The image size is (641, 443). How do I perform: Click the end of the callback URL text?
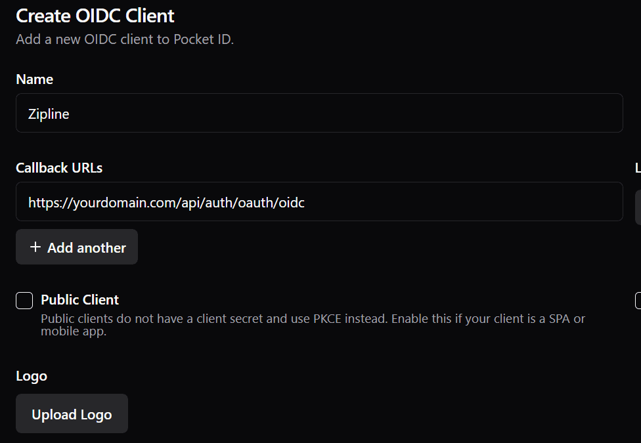[304, 202]
